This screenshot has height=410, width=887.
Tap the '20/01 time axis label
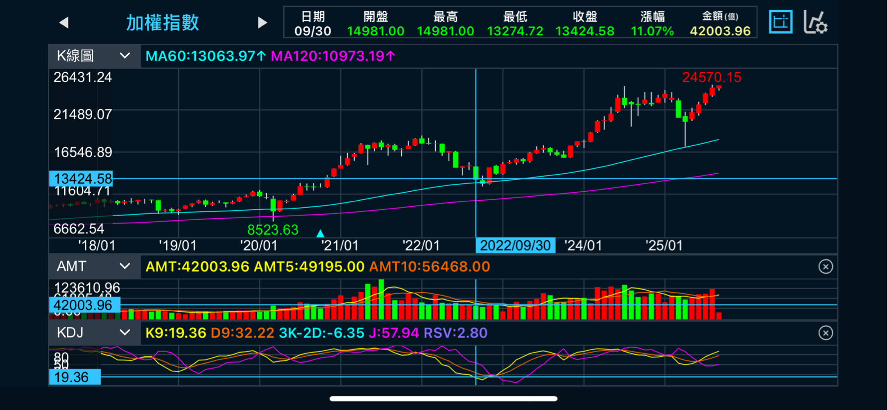(259, 246)
